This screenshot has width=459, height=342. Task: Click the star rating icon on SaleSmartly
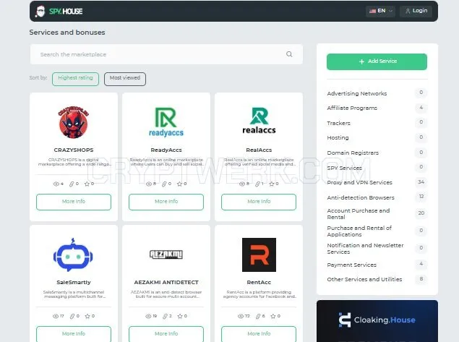coord(87,316)
